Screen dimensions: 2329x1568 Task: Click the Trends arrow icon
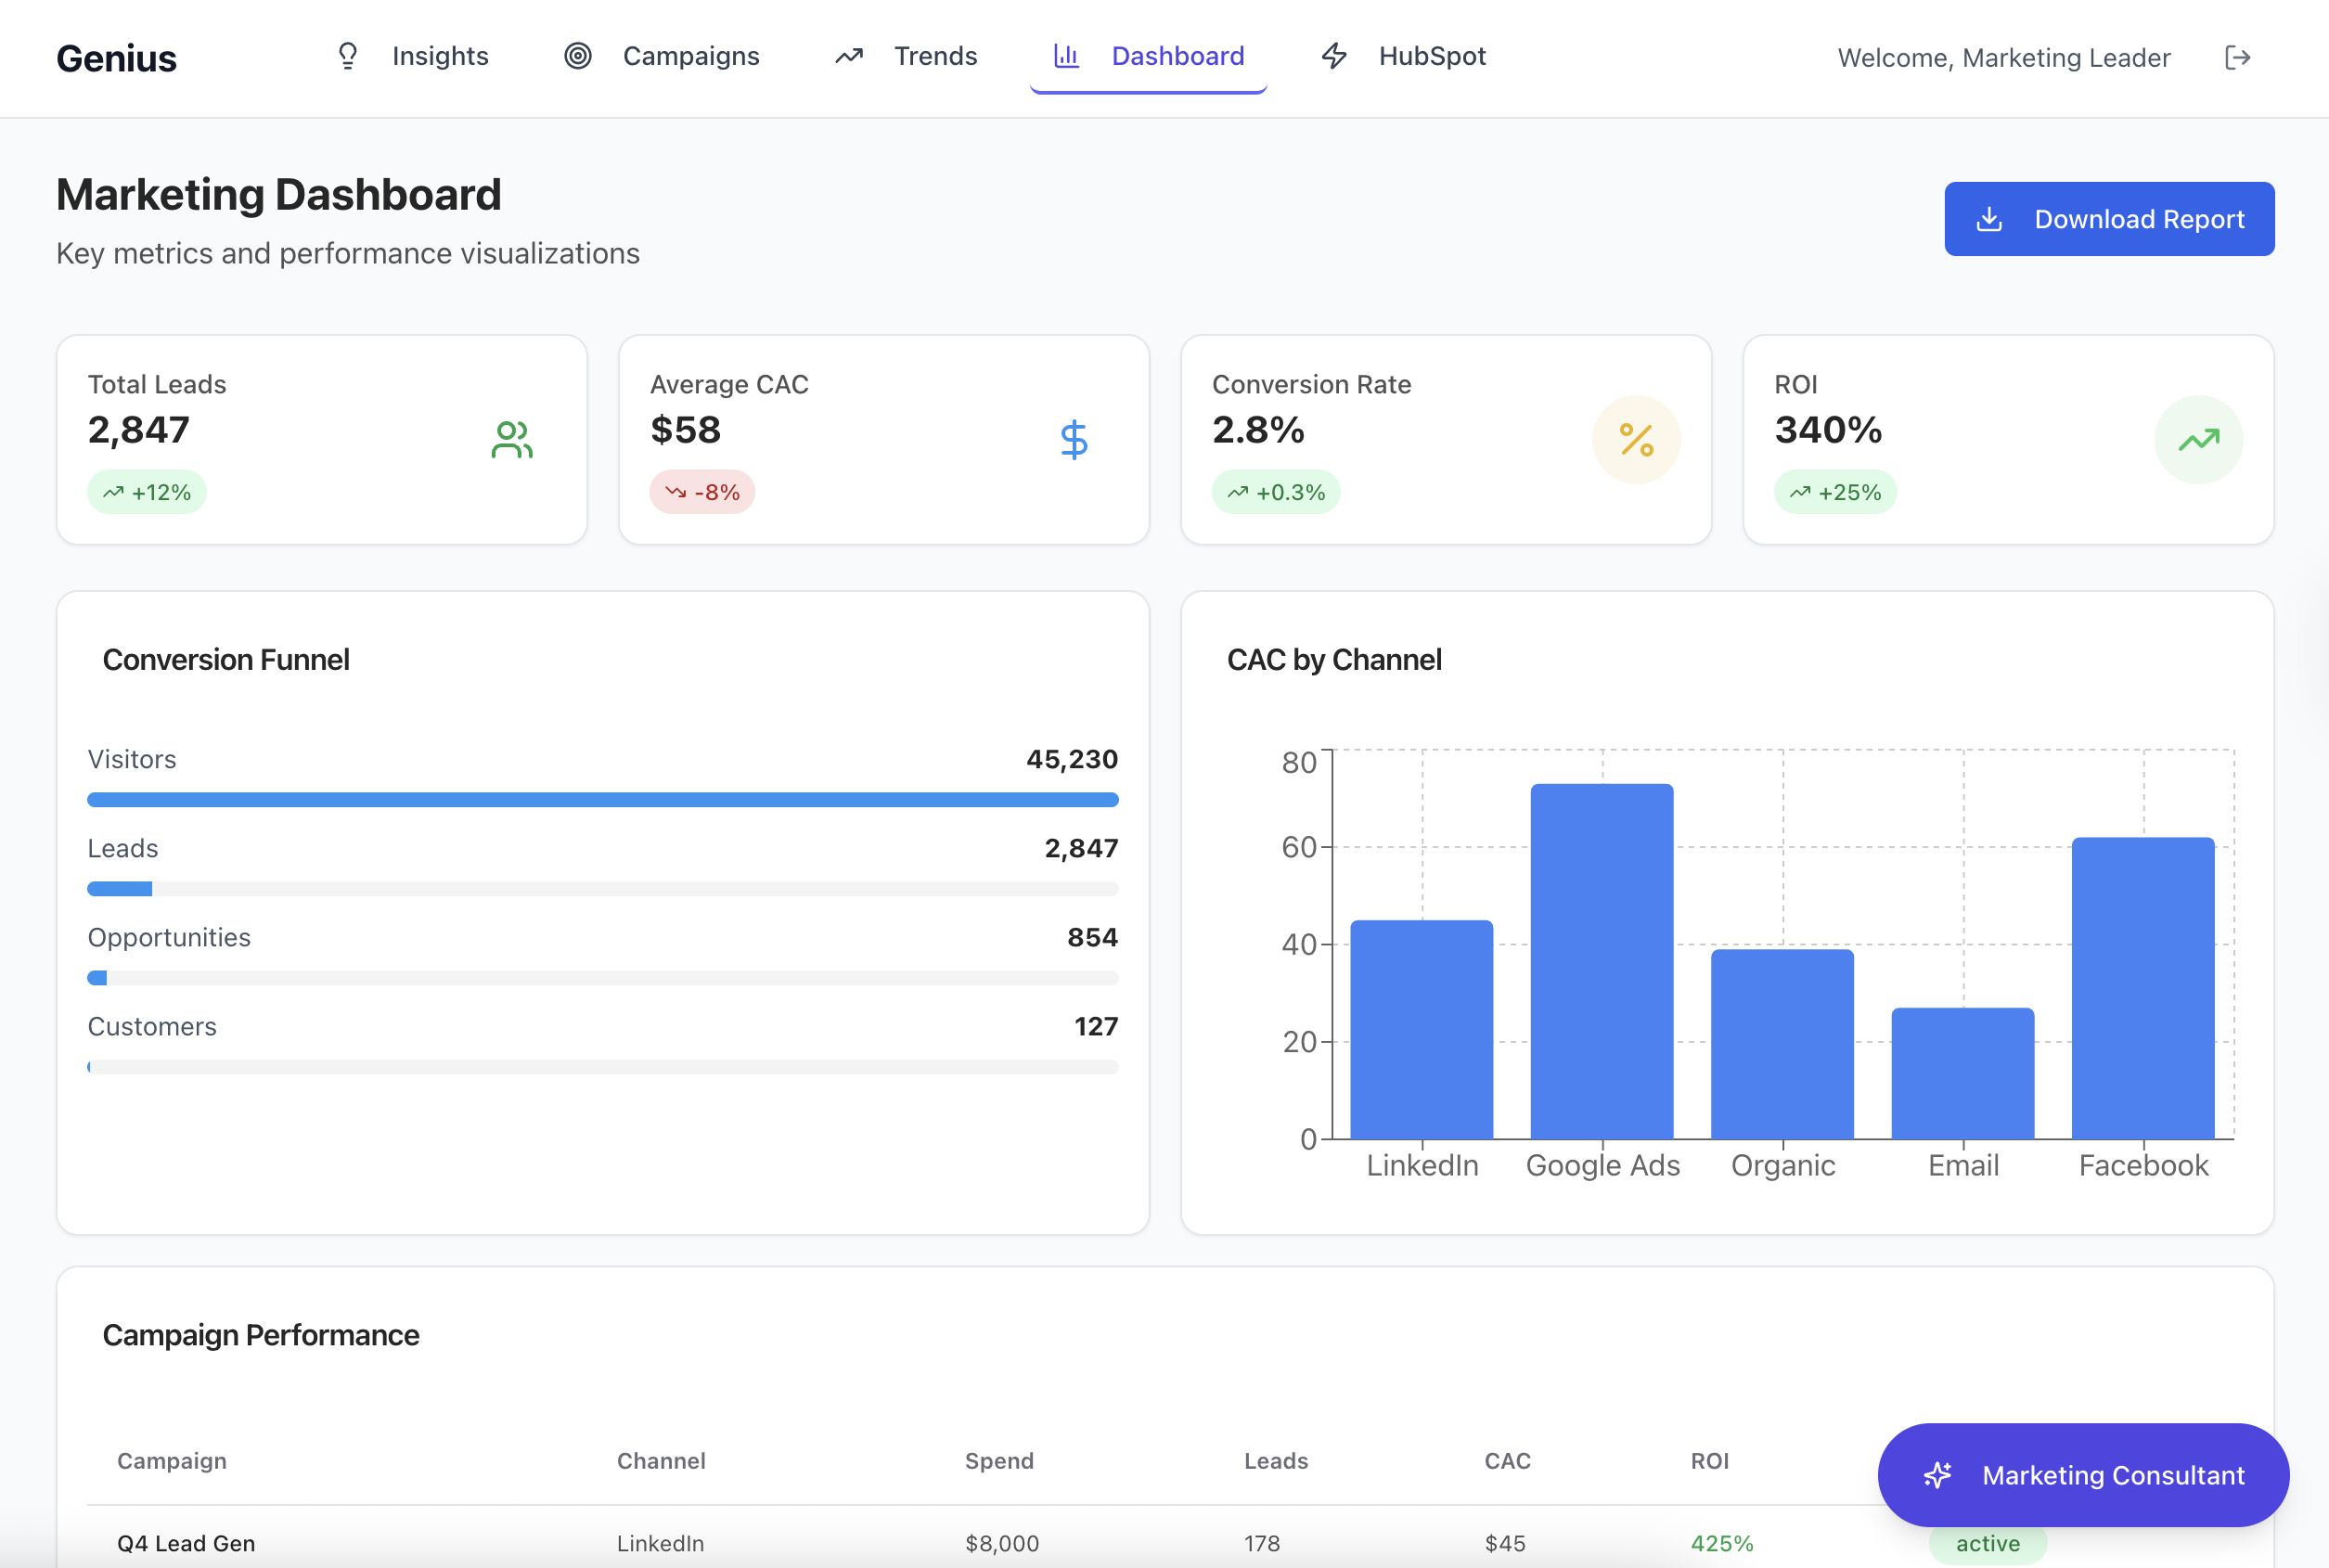pos(849,56)
